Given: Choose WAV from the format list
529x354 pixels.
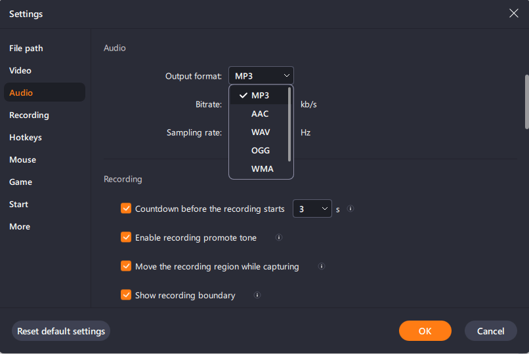Looking at the screenshot, I should pyautogui.click(x=259, y=132).
